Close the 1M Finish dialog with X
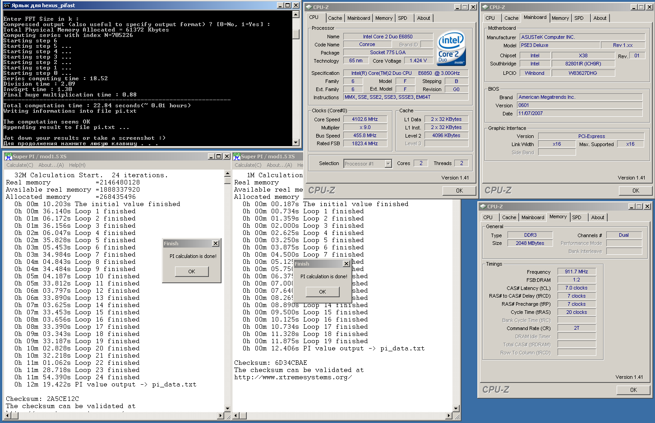The height and width of the screenshot is (423, 655). click(x=346, y=264)
